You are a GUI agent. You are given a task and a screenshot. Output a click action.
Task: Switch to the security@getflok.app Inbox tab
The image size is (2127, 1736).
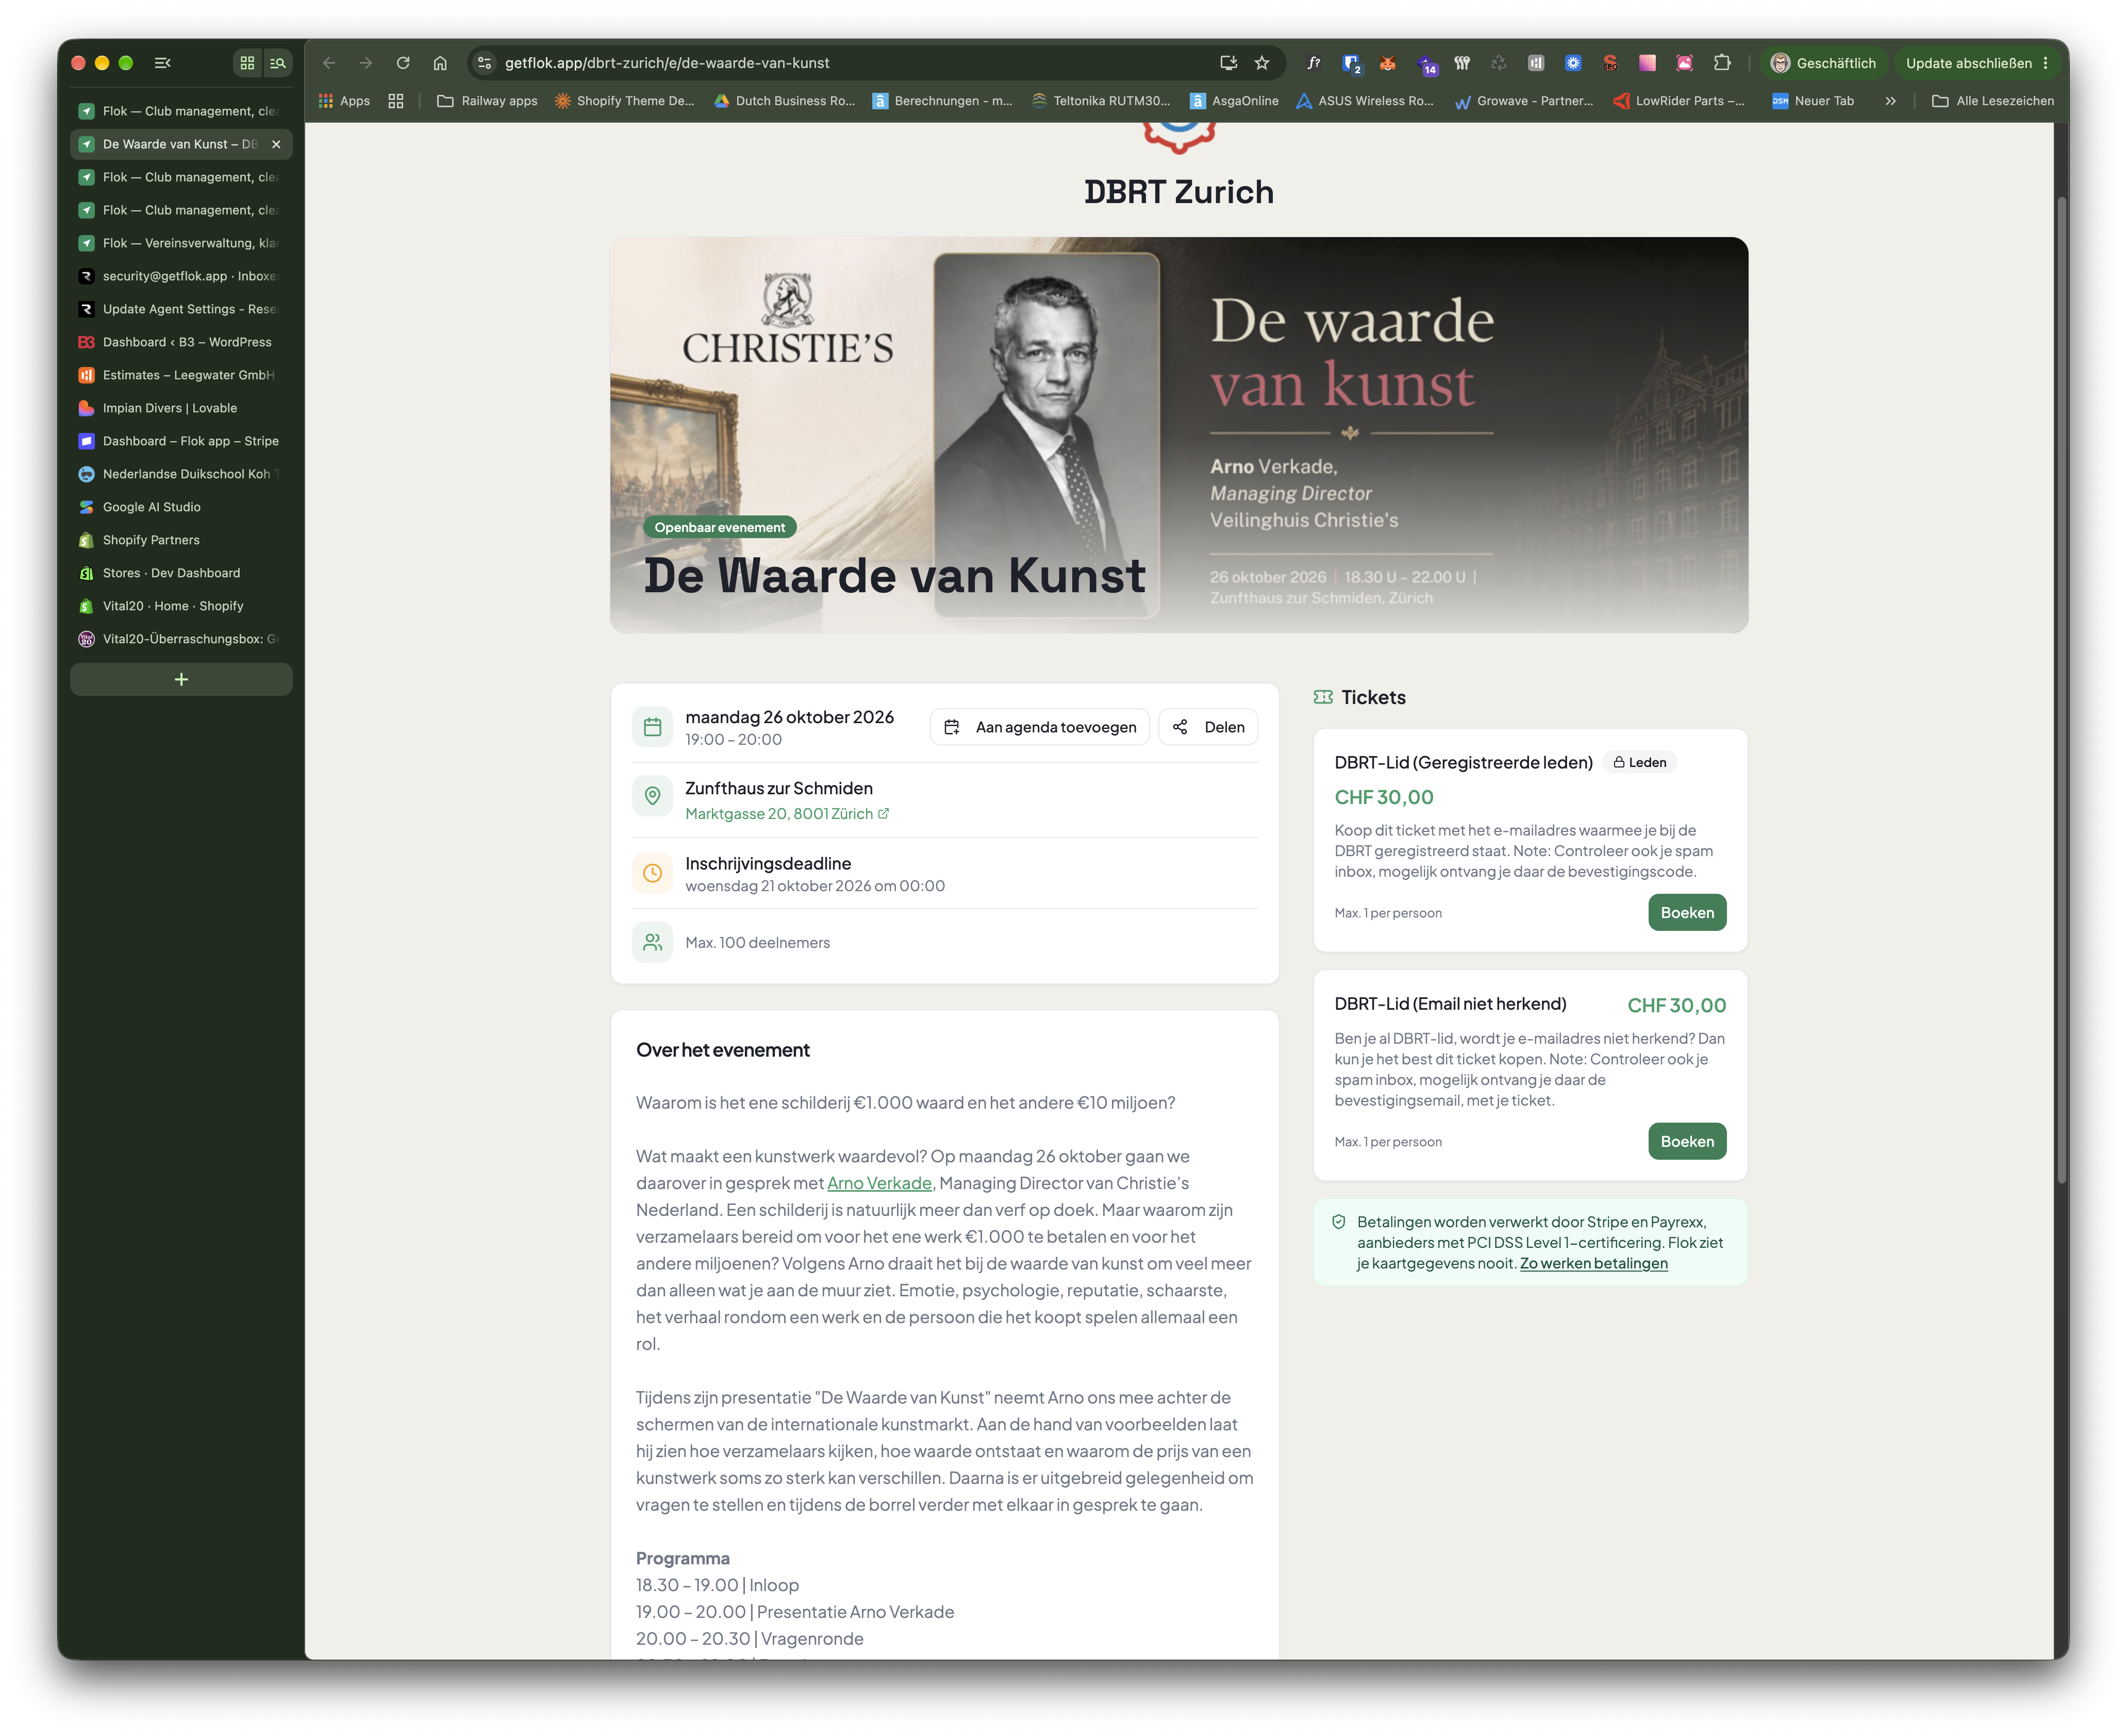[x=181, y=276]
